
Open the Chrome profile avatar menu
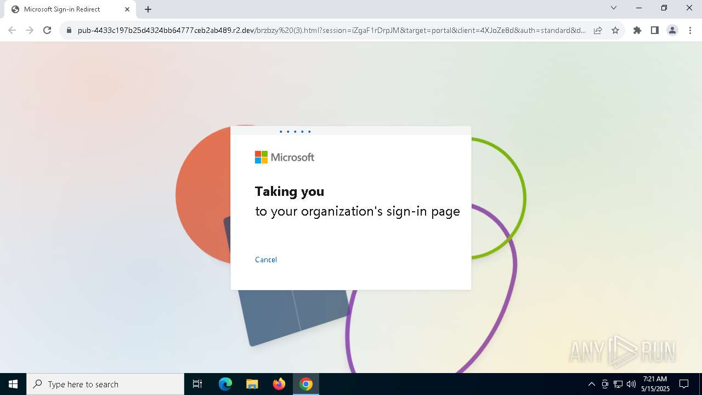[672, 30]
